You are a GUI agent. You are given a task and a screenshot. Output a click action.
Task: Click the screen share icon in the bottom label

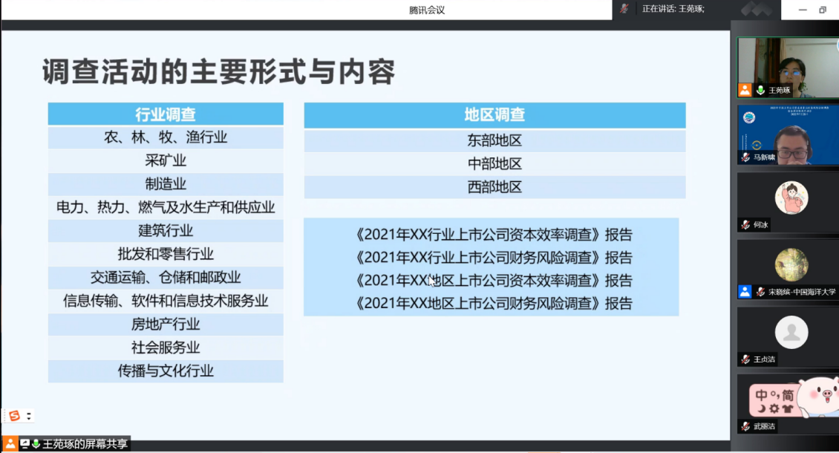[x=25, y=443]
